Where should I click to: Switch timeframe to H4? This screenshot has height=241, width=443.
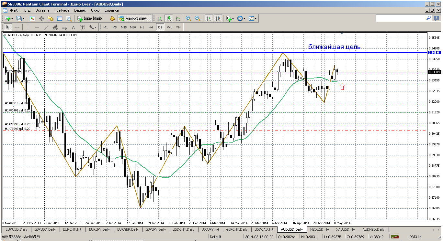click(x=151, y=27)
